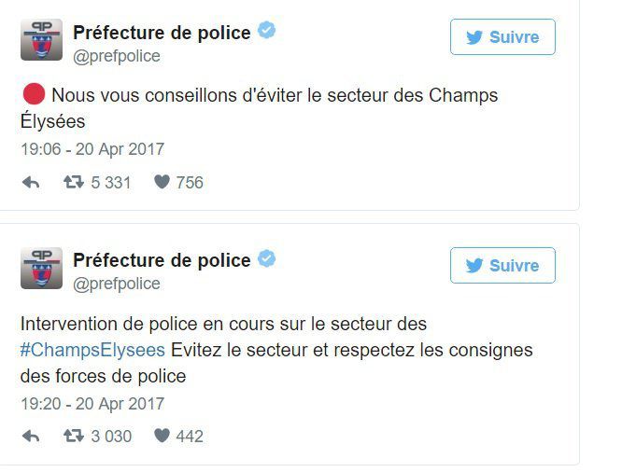Open @prefpolice handle in first tweet

(x=117, y=56)
